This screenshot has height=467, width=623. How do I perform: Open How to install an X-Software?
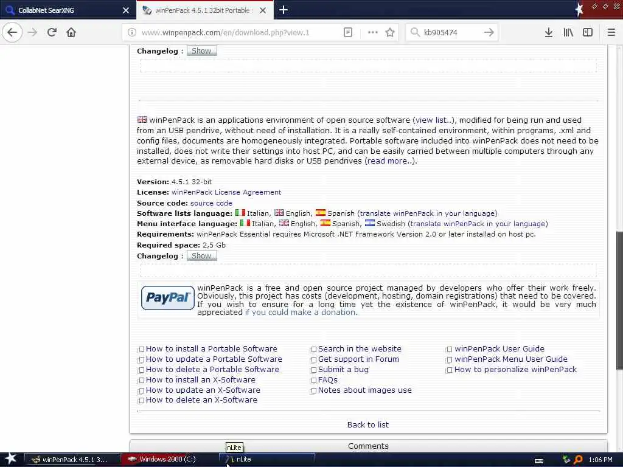(x=200, y=379)
